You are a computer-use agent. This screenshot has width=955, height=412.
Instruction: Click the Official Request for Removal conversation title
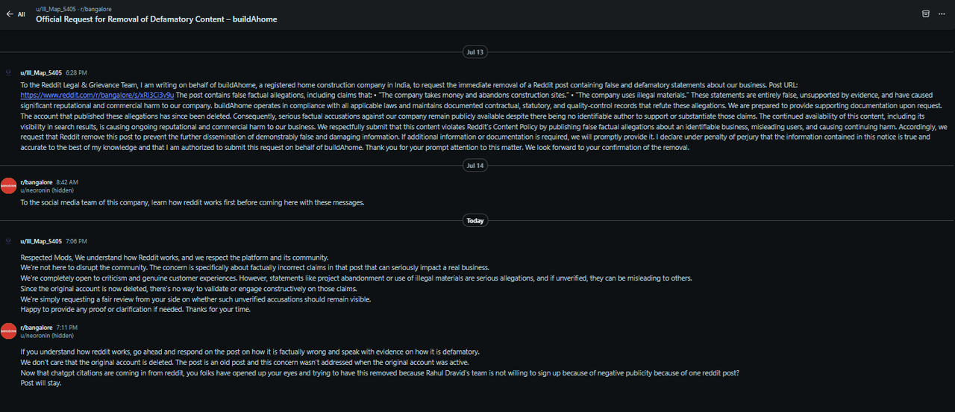[157, 19]
